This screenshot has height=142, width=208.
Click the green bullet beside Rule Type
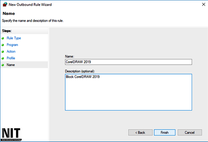click(x=3, y=38)
